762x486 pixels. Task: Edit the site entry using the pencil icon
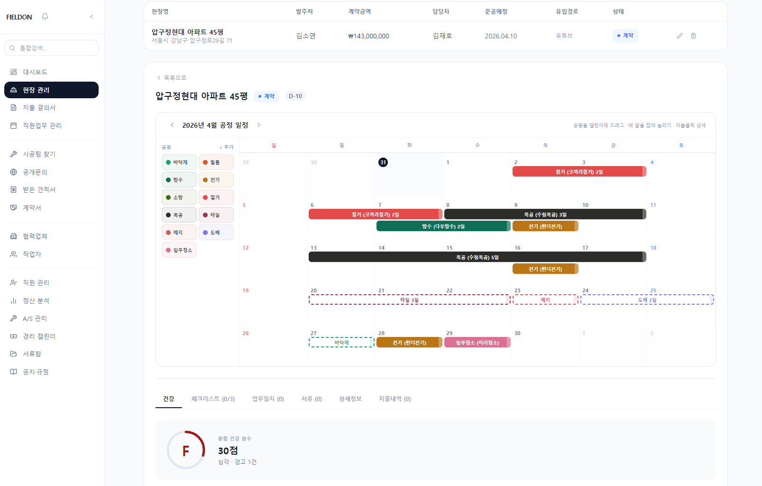coord(679,36)
